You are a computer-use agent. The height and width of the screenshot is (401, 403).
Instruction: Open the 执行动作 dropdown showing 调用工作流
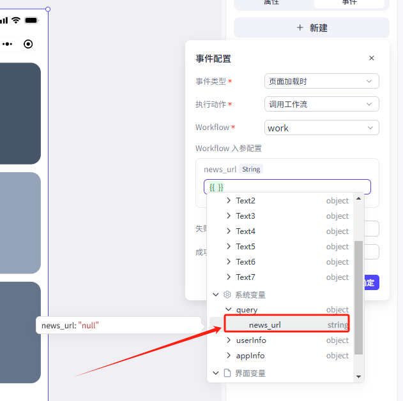321,105
